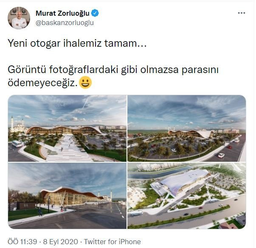Click the white bus in top-left render
Viewport: 256px width, 248px height.
point(17,144)
